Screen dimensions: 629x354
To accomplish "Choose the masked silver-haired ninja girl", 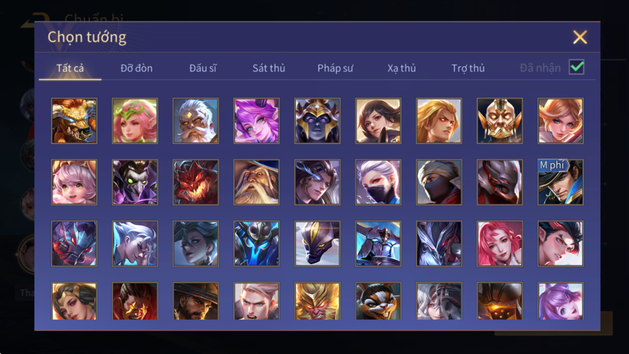I will (x=378, y=182).
